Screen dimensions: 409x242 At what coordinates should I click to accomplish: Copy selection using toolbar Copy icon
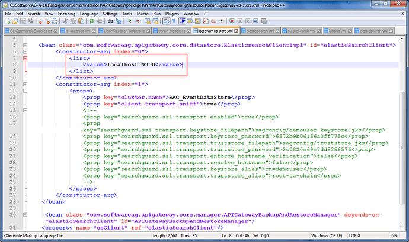coord(73,21)
